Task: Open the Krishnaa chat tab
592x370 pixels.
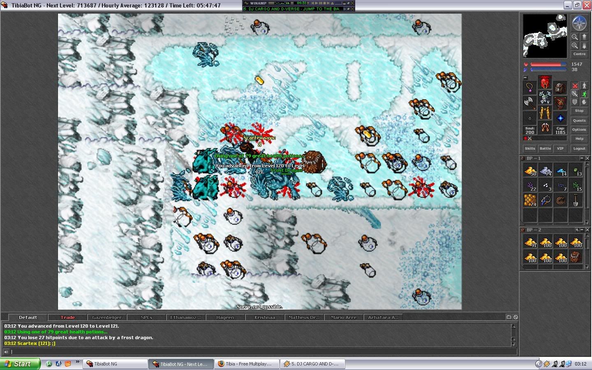Action: [265, 317]
